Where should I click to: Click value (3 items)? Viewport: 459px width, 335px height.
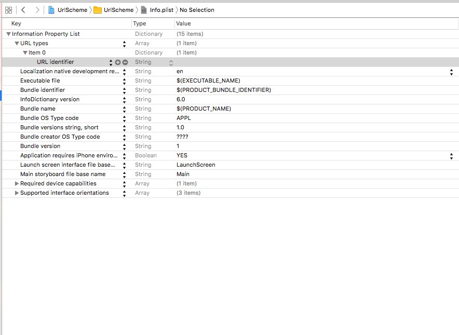point(188,193)
